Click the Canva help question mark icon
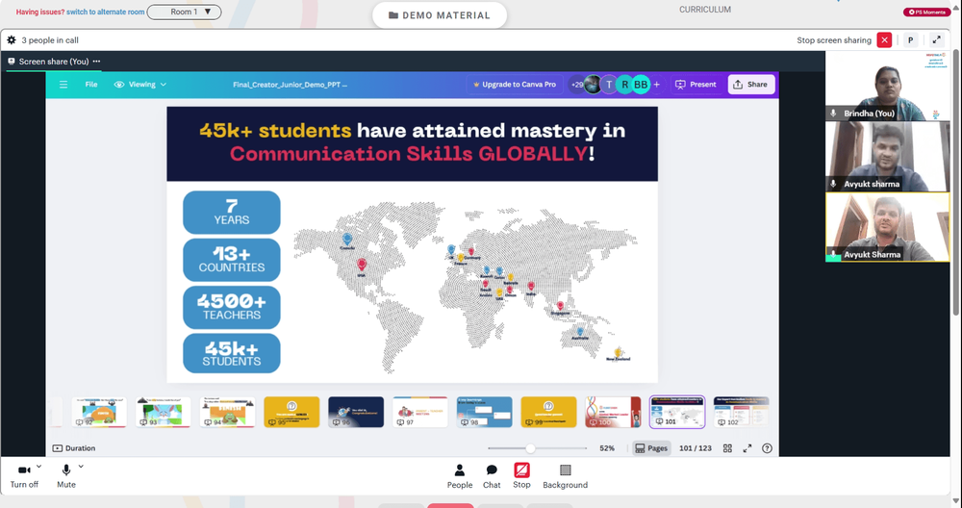This screenshot has width=962, height=508. point(767,448)
